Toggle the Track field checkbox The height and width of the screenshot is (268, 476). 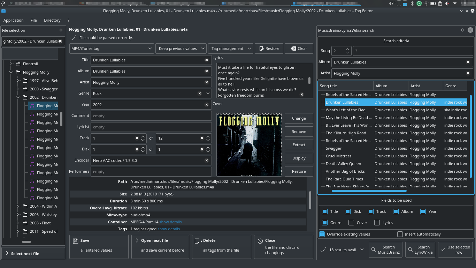coord(371,211)
